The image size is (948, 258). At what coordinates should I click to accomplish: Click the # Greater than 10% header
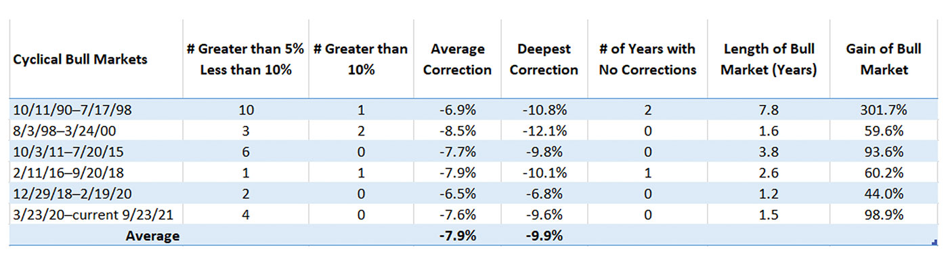(360, 60)
